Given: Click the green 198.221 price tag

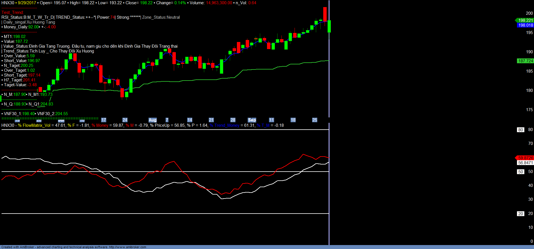Looking at the screenshot, I should pyautogui.click(x=525, y=20).
